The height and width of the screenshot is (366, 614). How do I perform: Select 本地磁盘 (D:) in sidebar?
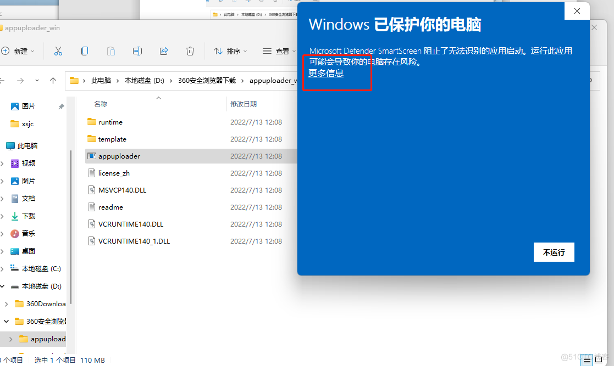[x=41, y=286]
